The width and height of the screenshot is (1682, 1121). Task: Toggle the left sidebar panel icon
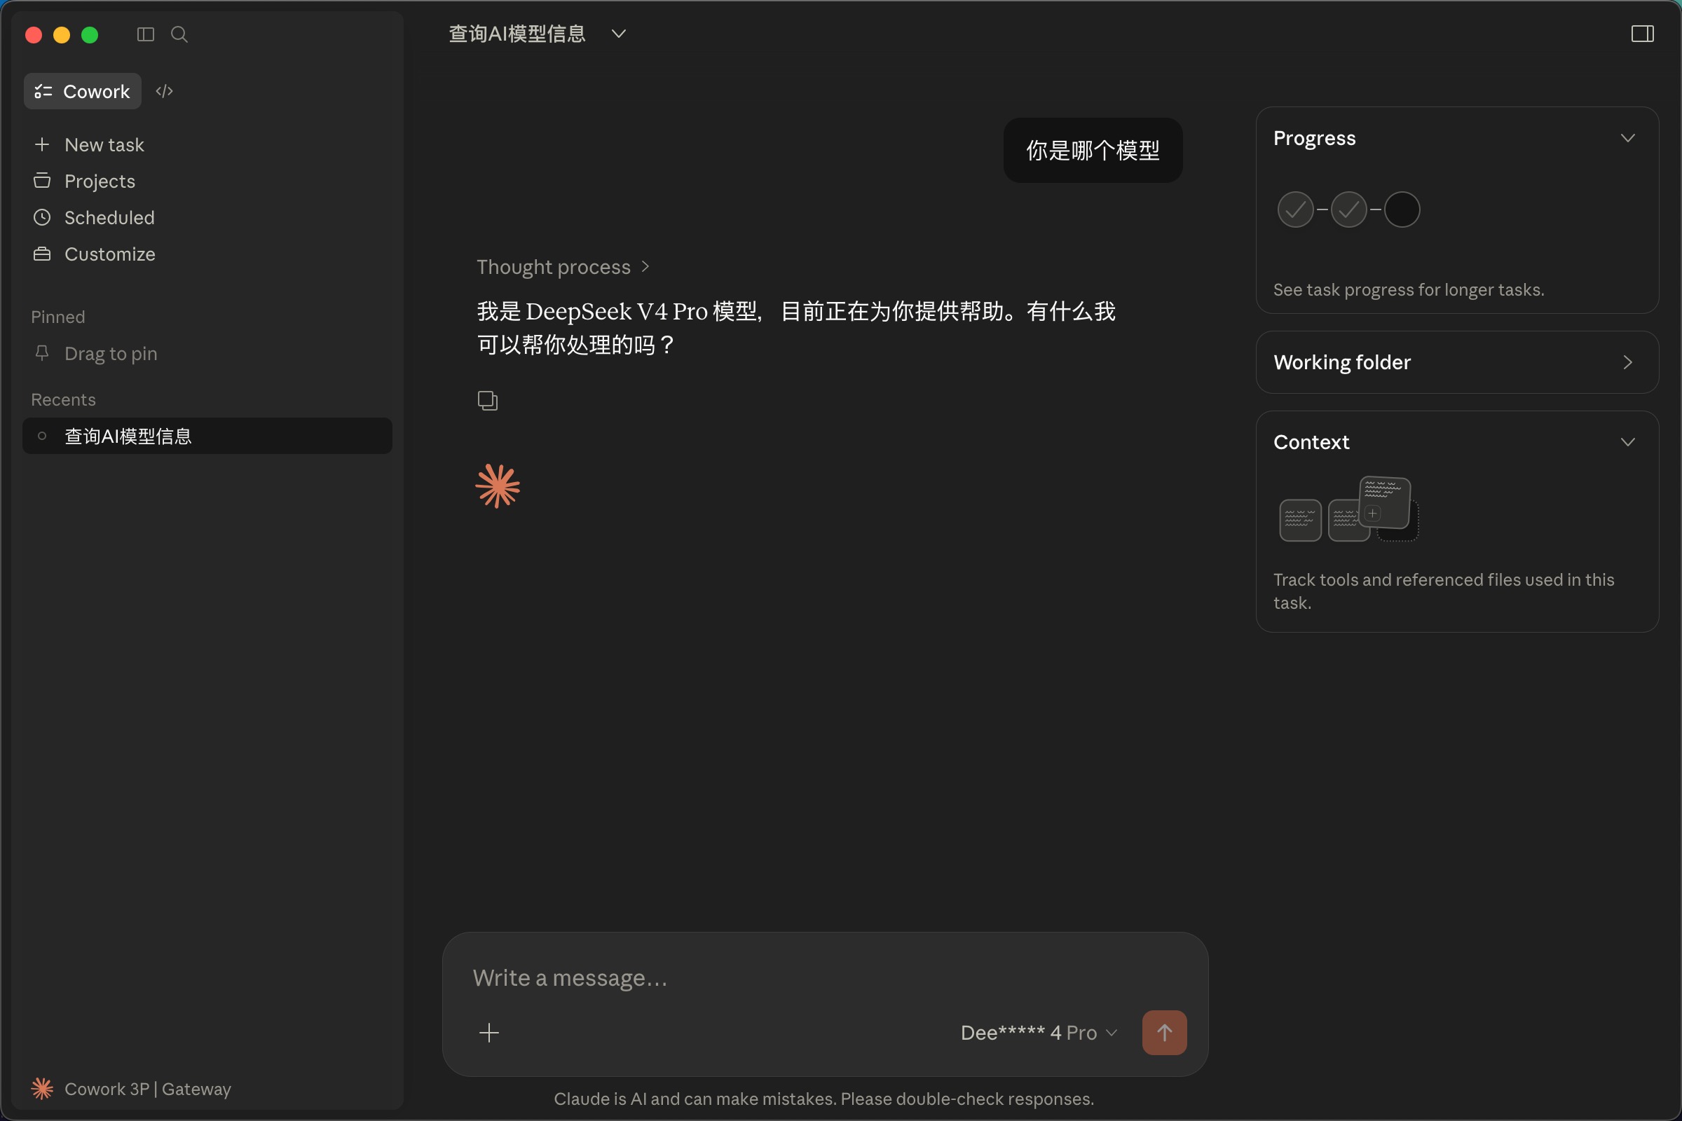click(145, 34)
